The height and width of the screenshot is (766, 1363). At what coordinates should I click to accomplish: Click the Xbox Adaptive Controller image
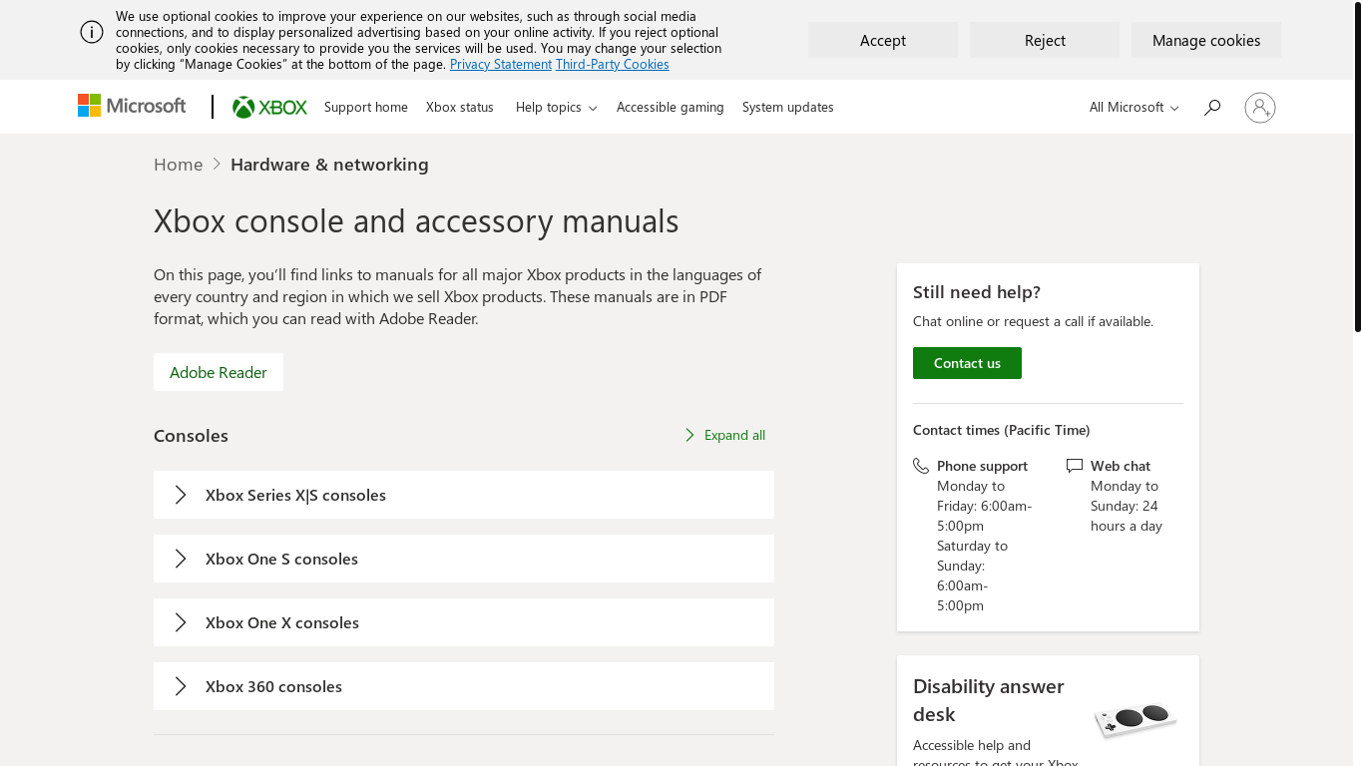tap(1135, 719)
